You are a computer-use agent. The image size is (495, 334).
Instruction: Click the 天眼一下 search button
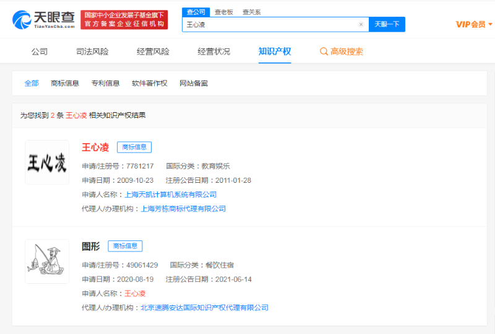pos(387,24)
